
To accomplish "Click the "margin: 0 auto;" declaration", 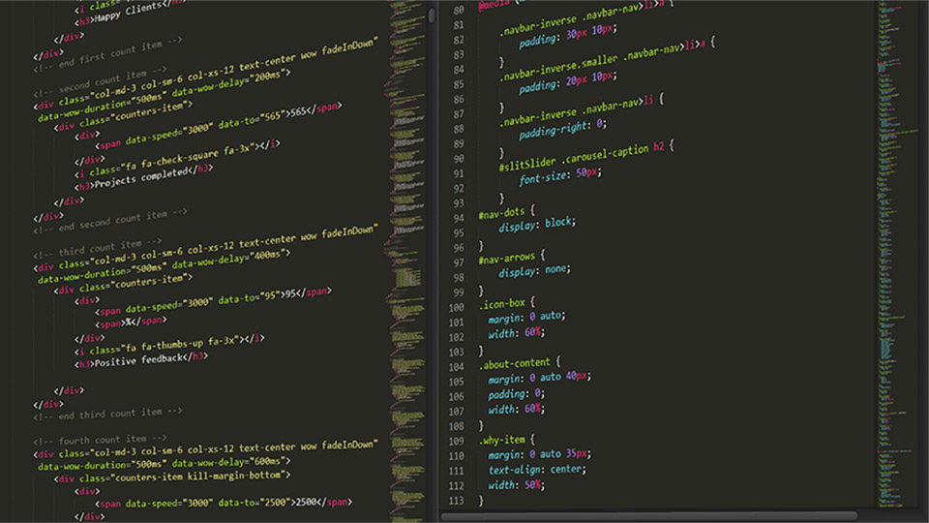I will [526, 318].
